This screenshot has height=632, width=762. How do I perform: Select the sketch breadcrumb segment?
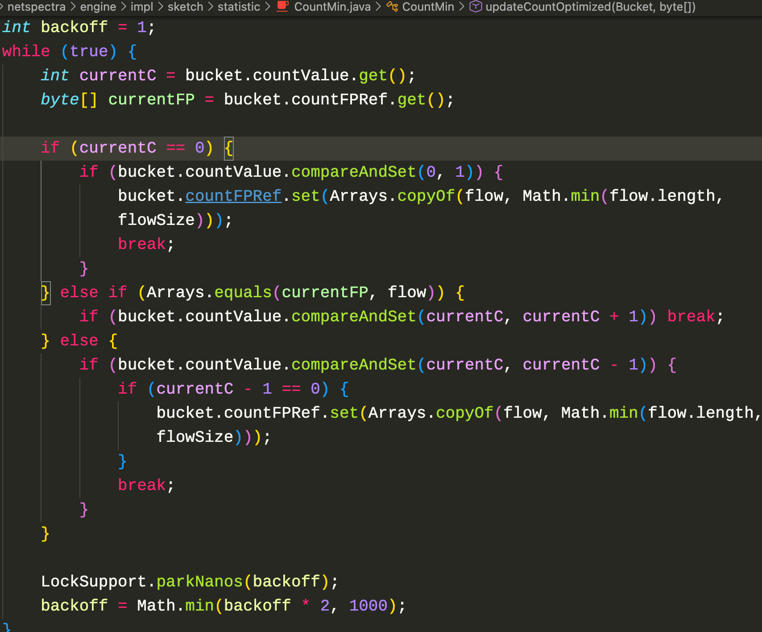[185, 7]
